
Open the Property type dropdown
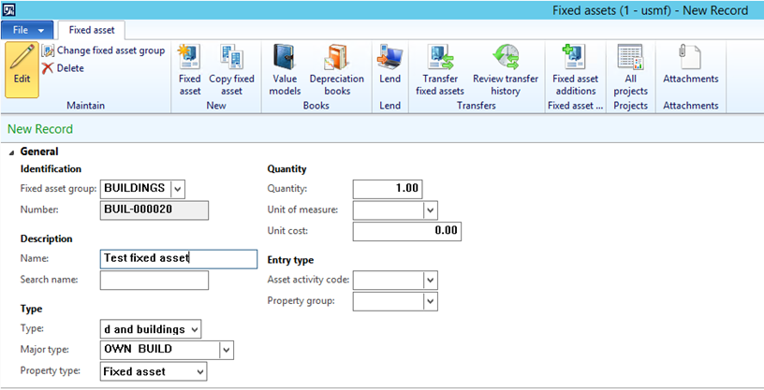(198, 371)
